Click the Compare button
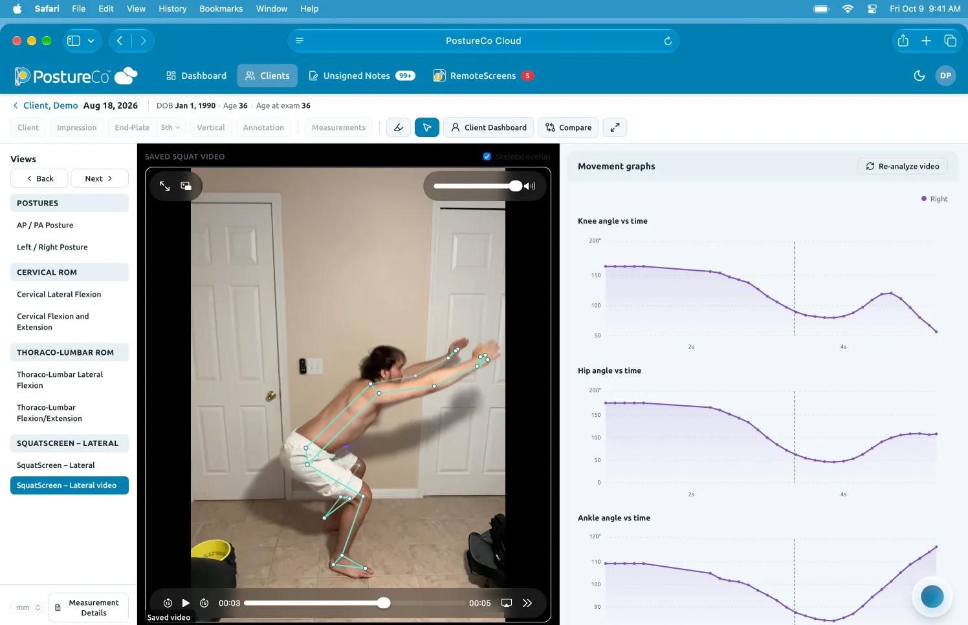 tap(568, 127)
